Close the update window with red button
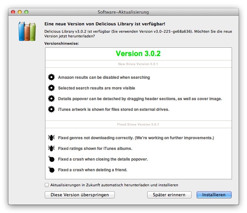This screenshot has height=213, width=247. [13, 12]
